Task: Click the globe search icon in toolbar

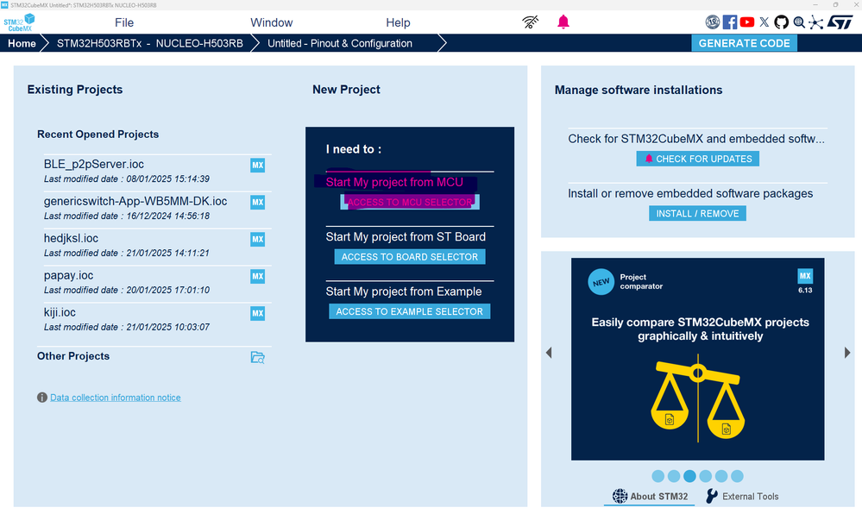Action: click(799, 22)
